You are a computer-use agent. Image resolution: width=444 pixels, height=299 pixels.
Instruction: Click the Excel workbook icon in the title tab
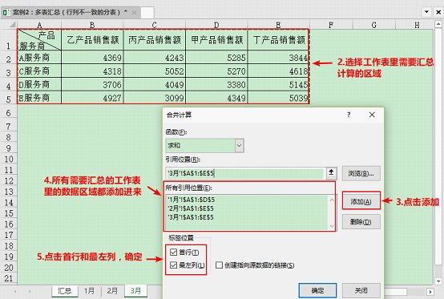click(x=6, y=13)
